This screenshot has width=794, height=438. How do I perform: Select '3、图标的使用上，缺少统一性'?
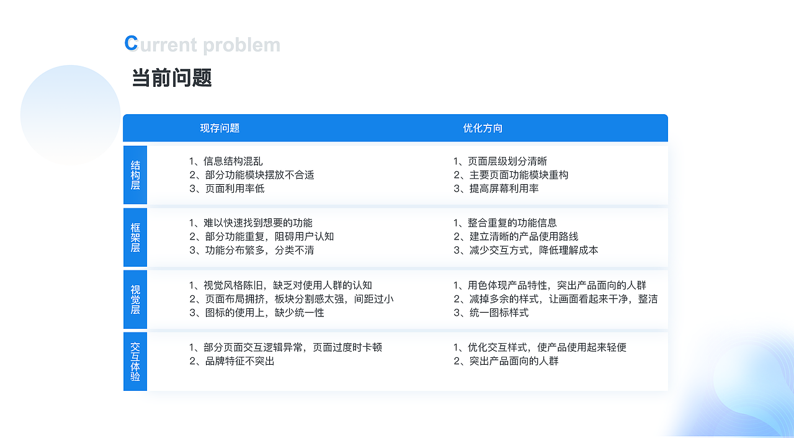click(257, 313)
